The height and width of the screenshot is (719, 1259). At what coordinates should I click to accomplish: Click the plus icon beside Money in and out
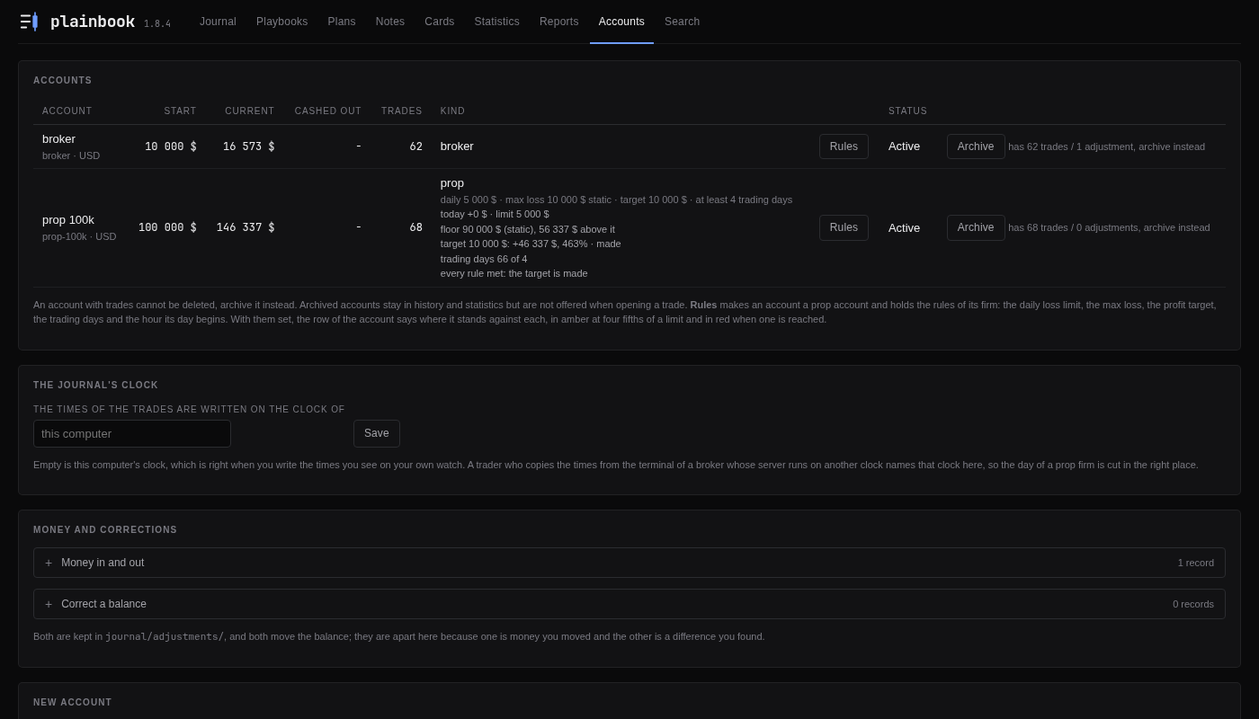pyautogui.click(x=49, y=563)
